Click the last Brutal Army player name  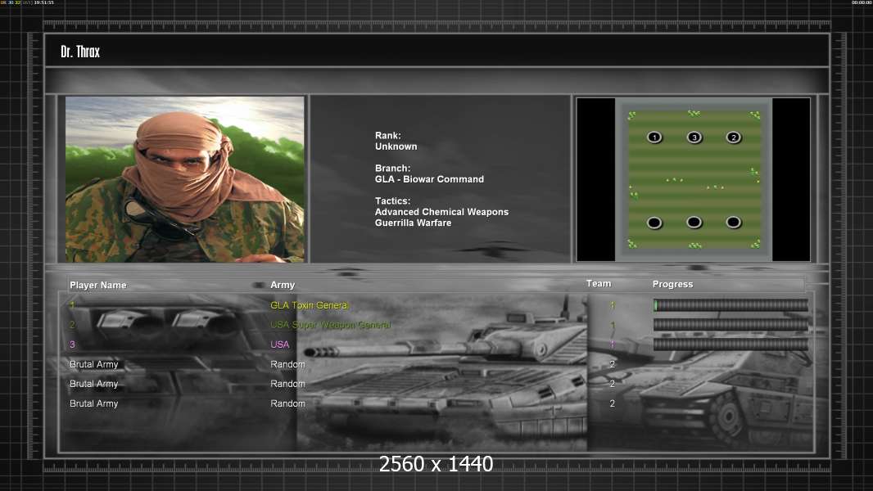click(93, 403)
